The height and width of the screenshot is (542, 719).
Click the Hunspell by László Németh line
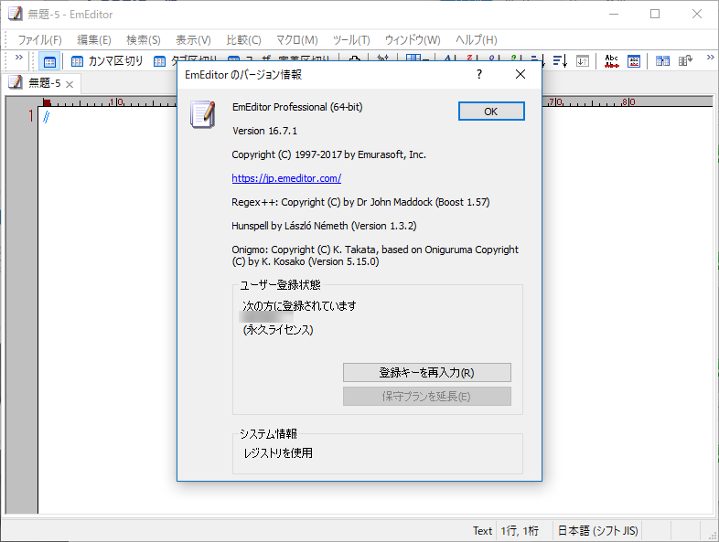[x=324, y=226]
